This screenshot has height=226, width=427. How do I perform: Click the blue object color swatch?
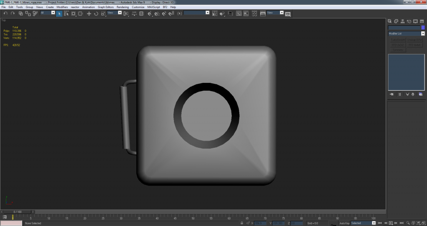(423, 27)
